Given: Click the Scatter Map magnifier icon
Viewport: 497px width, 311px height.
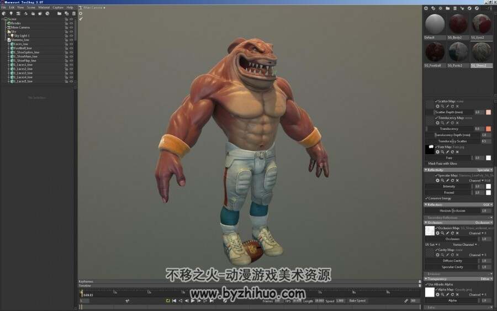Looking at the screenshot, I should (x=442, y=107).
